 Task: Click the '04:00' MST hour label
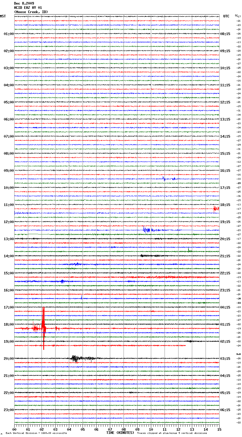9,85
